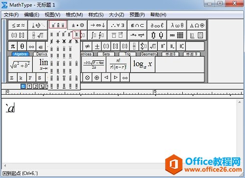
Task: Open the integral templates palette
Action: [x=98, y=35]
